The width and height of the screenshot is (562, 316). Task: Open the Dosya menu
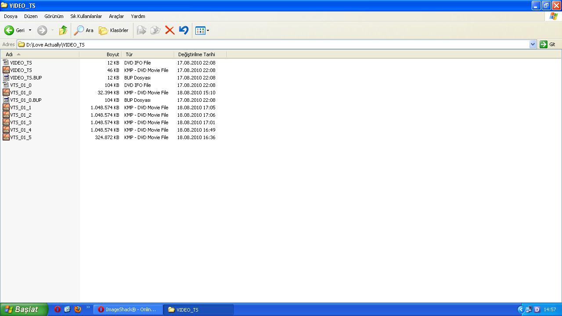11,16
